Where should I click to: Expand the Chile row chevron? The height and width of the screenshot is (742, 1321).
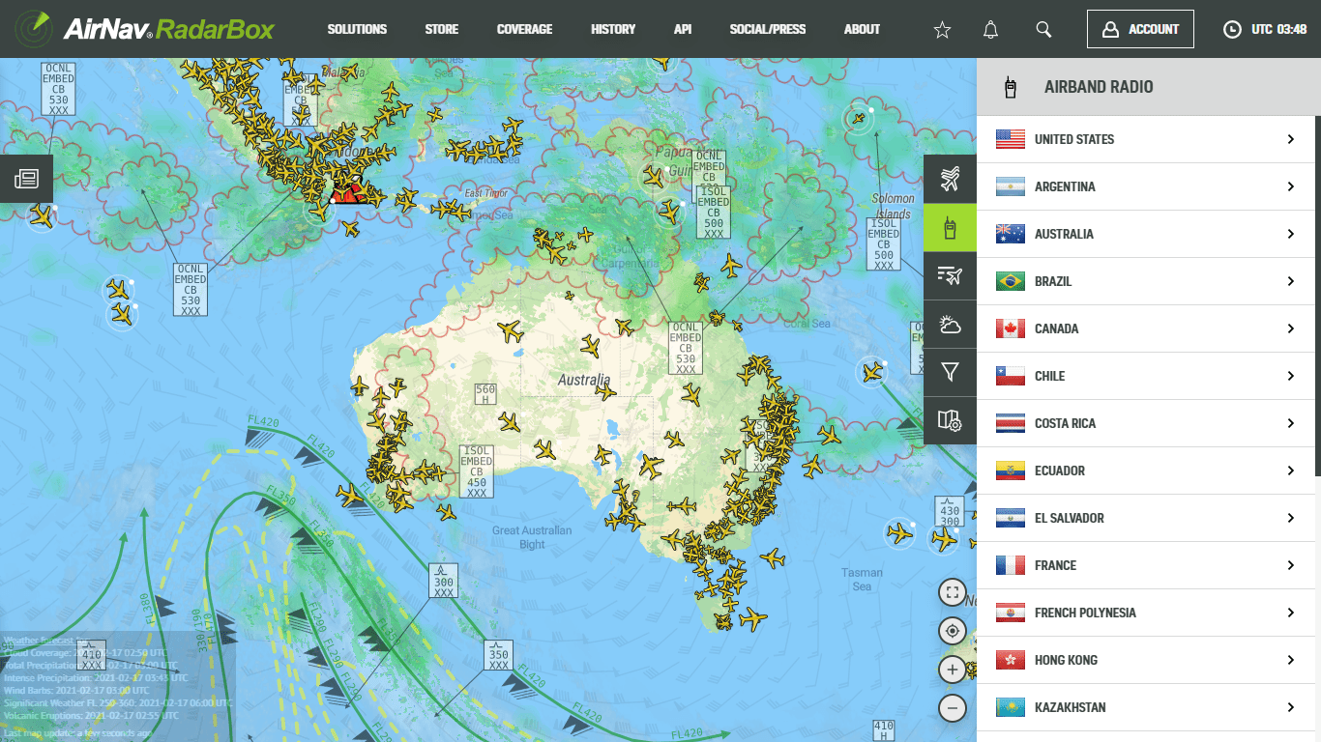tap(1291, 376)
